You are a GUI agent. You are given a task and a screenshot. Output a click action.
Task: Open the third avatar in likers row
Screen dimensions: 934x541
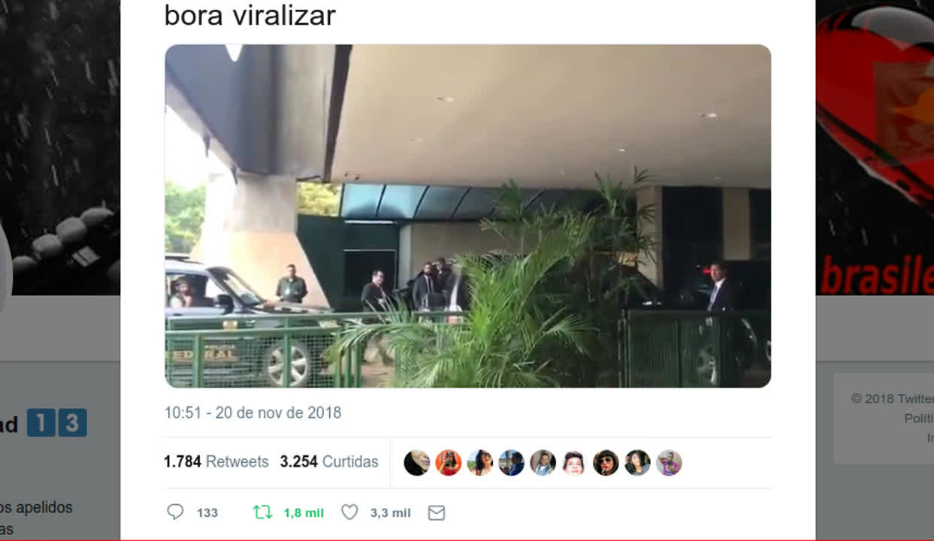(480, 463)
